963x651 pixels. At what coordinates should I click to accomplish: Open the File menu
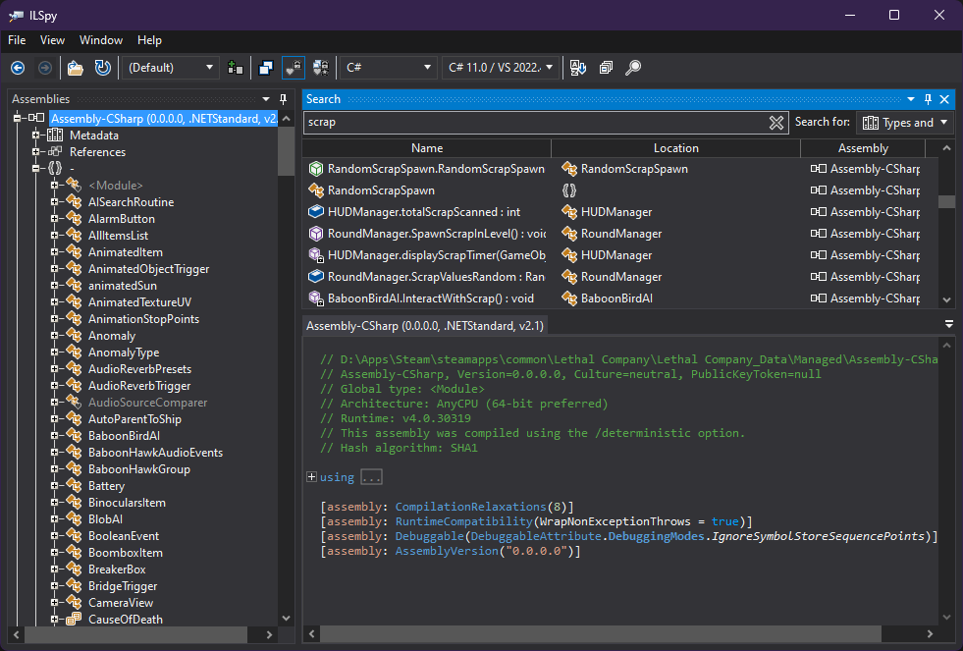pos(17,40)
